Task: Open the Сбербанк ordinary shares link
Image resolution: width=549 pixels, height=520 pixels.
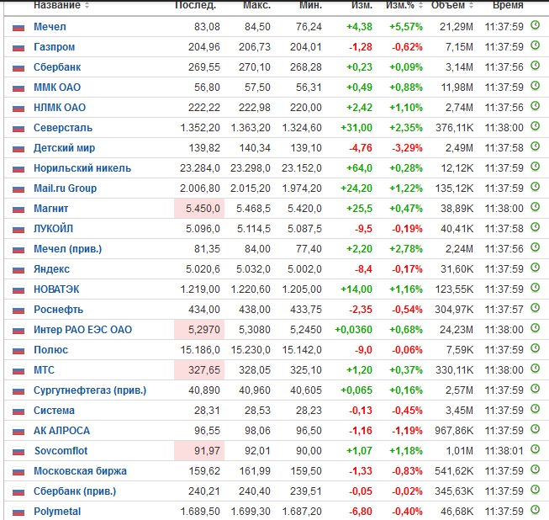Action: 57,67
